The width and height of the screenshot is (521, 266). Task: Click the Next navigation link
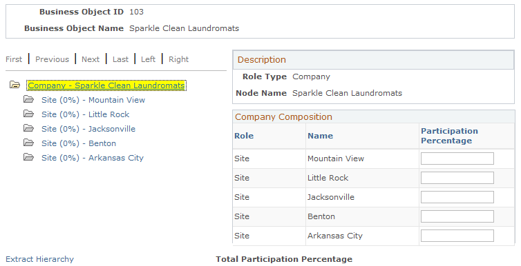91,59
